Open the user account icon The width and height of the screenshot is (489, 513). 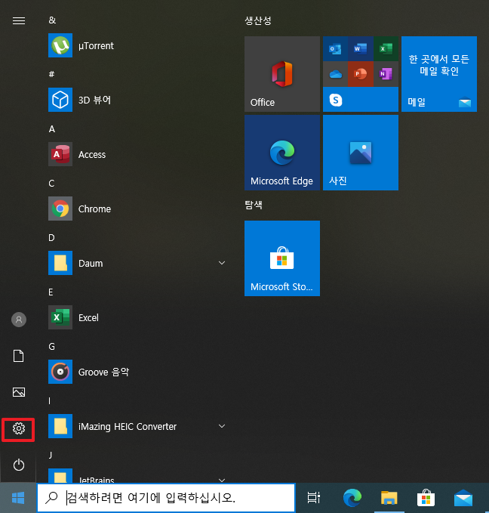[19, 320]
